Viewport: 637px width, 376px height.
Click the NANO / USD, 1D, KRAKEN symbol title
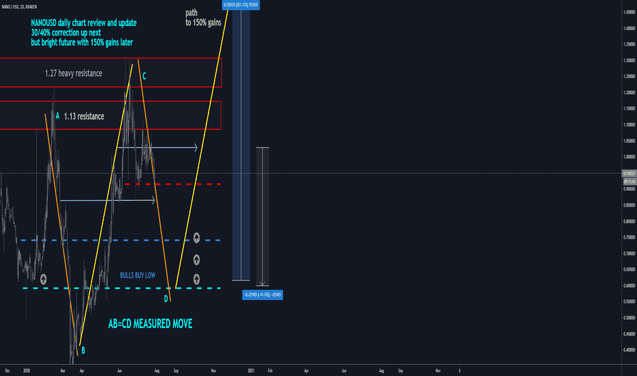[x=19, y=7]
